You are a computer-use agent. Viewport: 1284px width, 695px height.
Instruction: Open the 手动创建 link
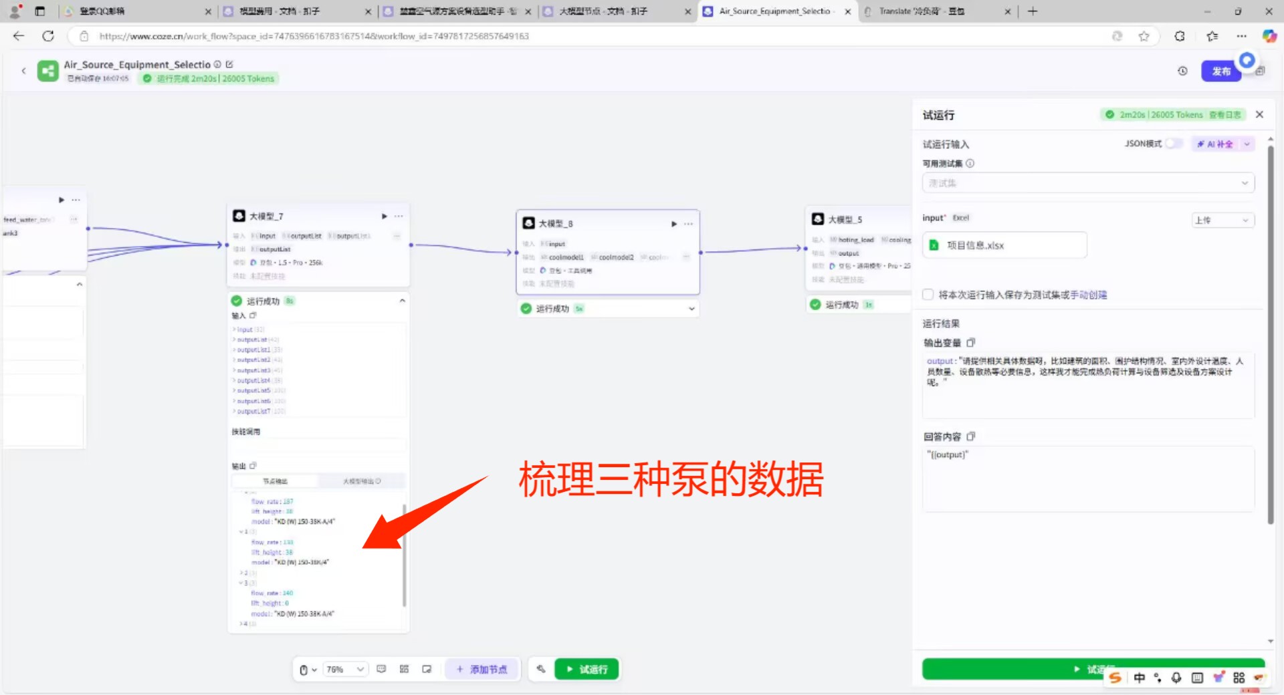[1089, 295]
